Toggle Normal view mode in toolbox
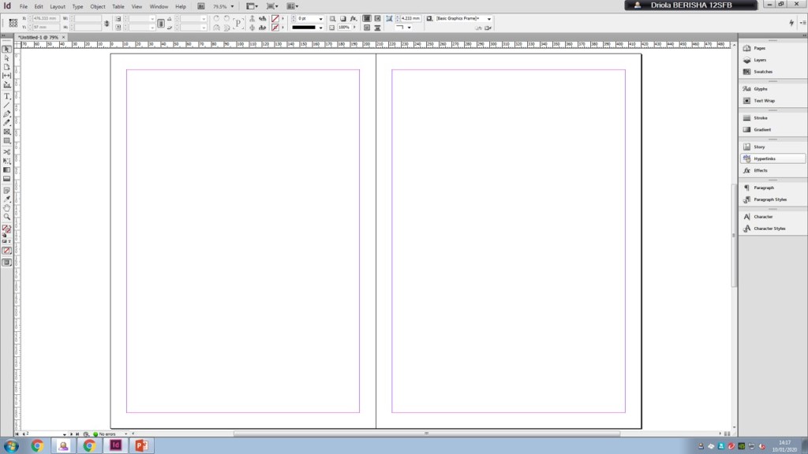The width and height of the screenshot is (808, 454). (x=7, y=262)
